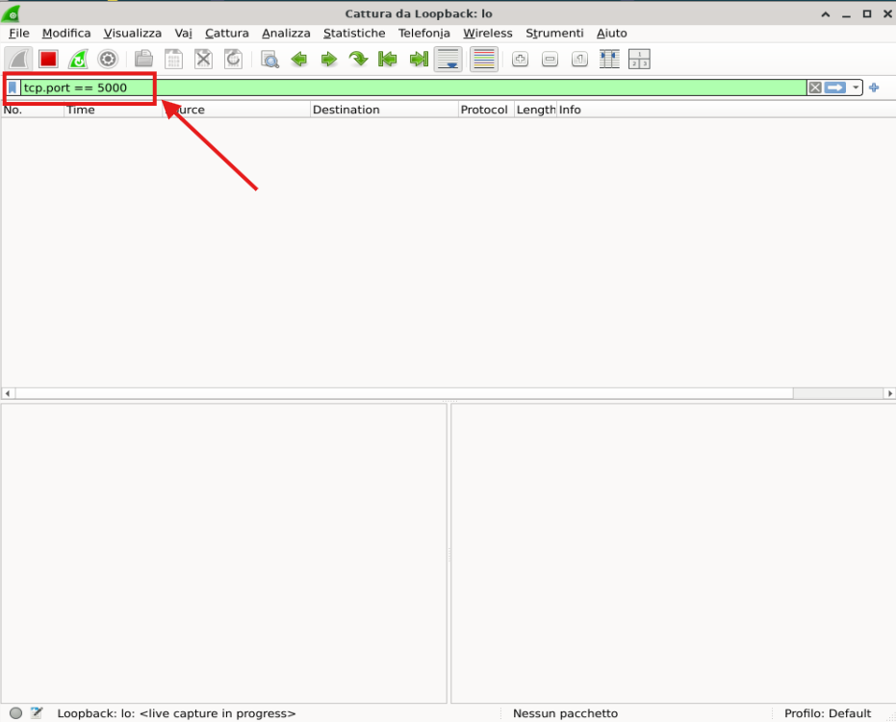Close this capture file icon

click(203, 59)
